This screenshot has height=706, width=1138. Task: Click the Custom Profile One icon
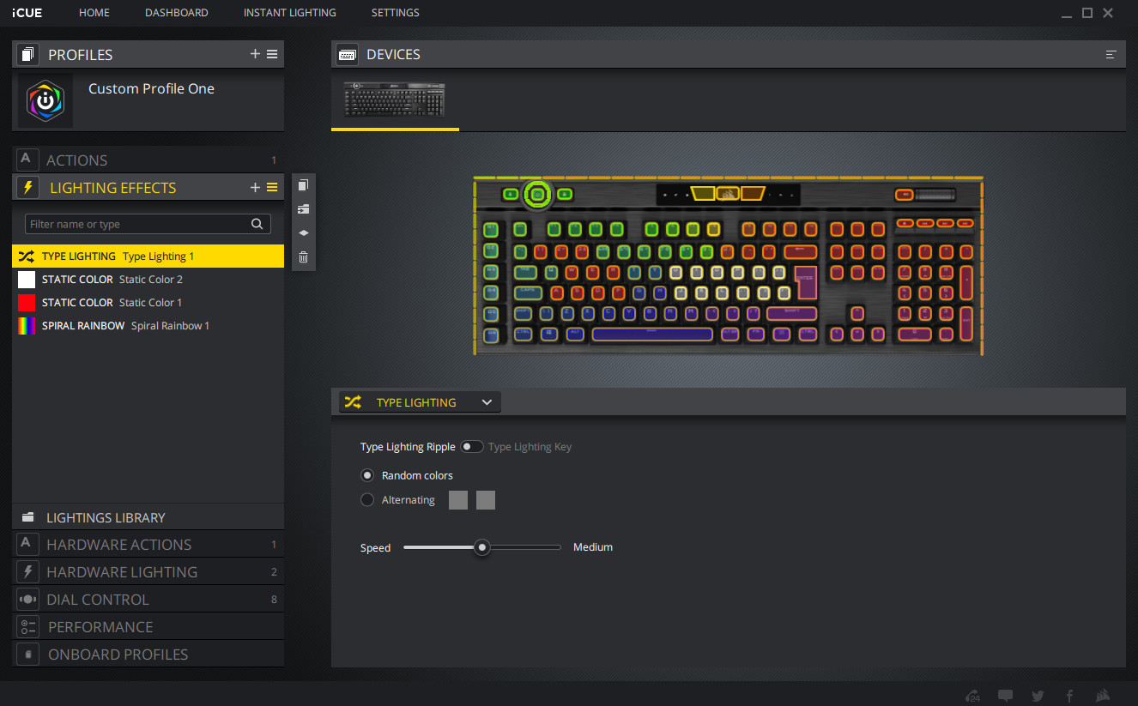click(x=45, y=100)
